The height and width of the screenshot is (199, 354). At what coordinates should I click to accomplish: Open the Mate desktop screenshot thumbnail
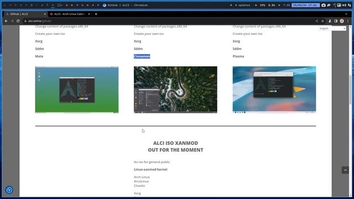[x=77, y=90]
